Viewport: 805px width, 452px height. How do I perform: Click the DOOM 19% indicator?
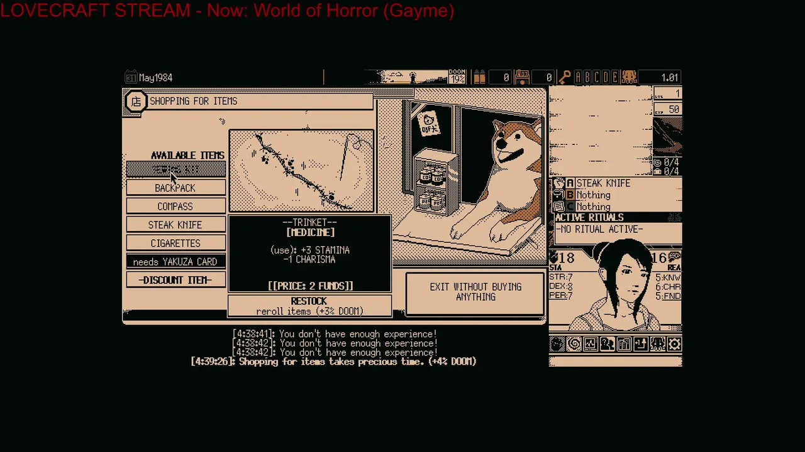click(x=457, y=77)
